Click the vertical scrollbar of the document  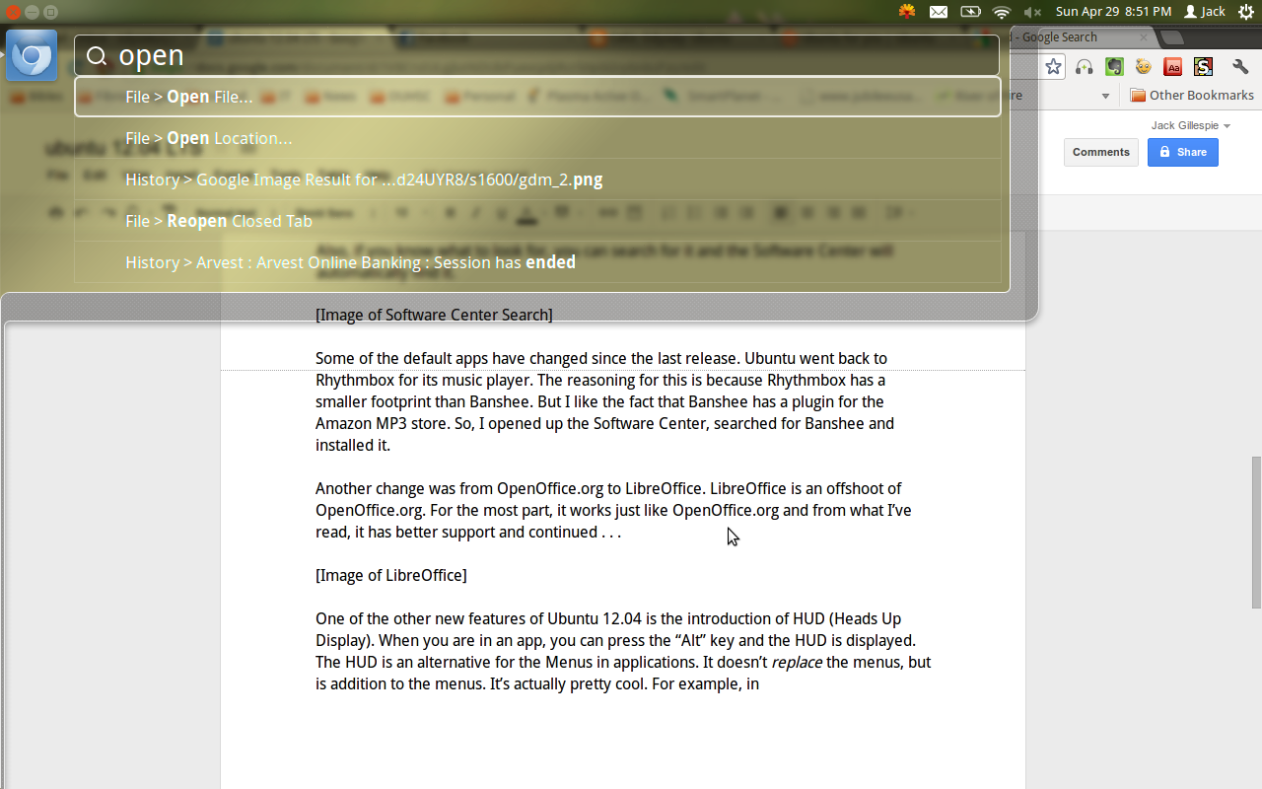[x=1255, y=533]
